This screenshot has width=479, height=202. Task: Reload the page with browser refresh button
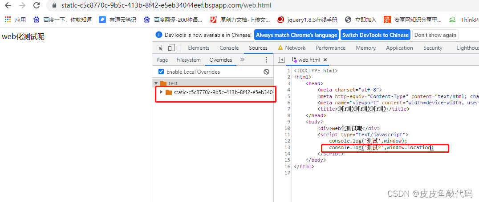[x=37, y=6]
